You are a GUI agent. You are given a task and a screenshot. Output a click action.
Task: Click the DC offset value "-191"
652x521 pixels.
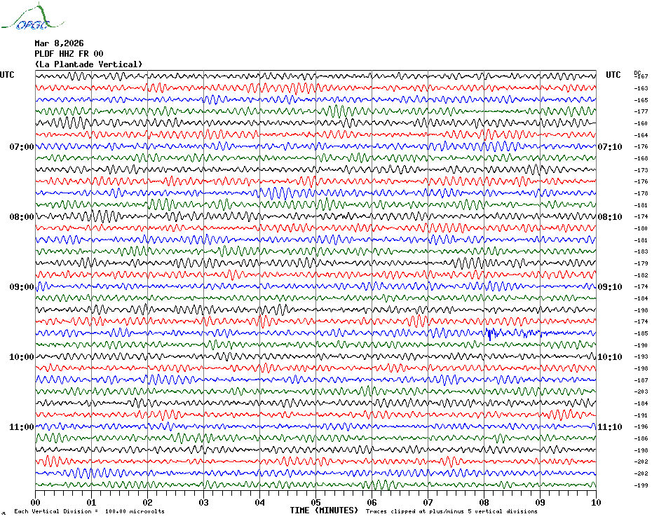coord(641,415)
